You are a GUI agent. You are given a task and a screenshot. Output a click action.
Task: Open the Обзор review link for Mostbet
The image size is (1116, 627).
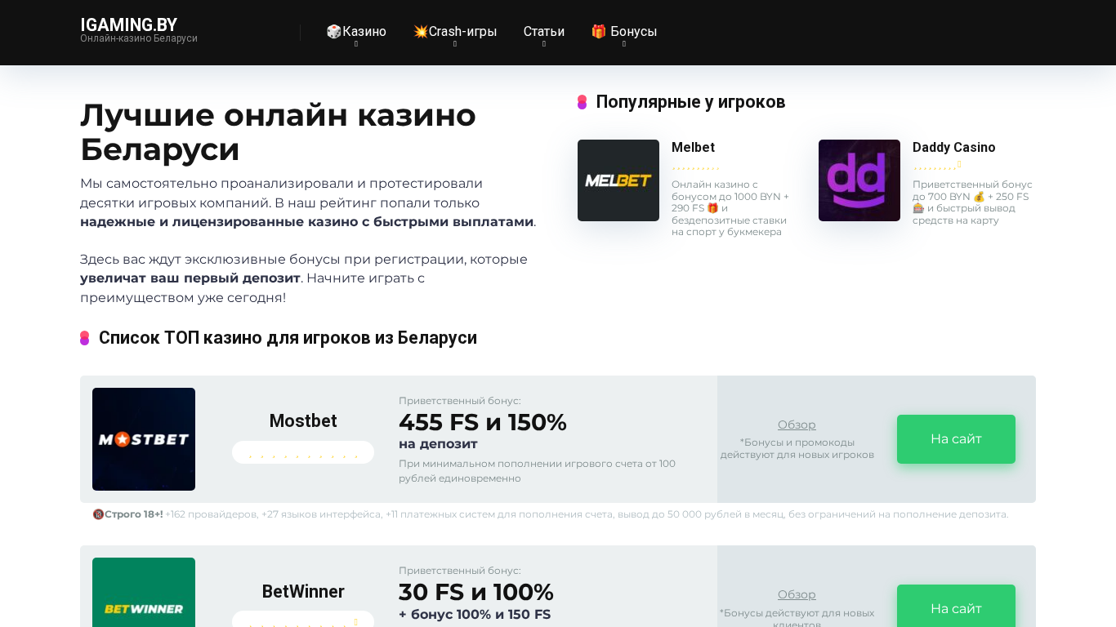(797, 425)
